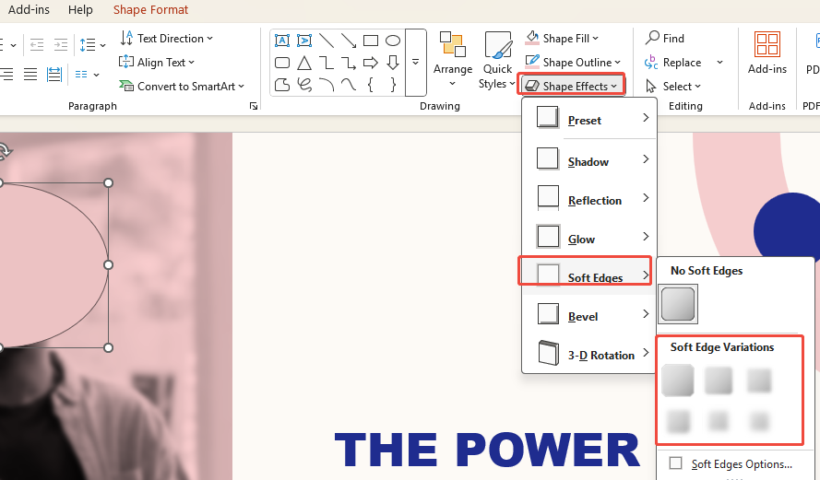Select the isosceles triangle shape

tap(303, 64)
